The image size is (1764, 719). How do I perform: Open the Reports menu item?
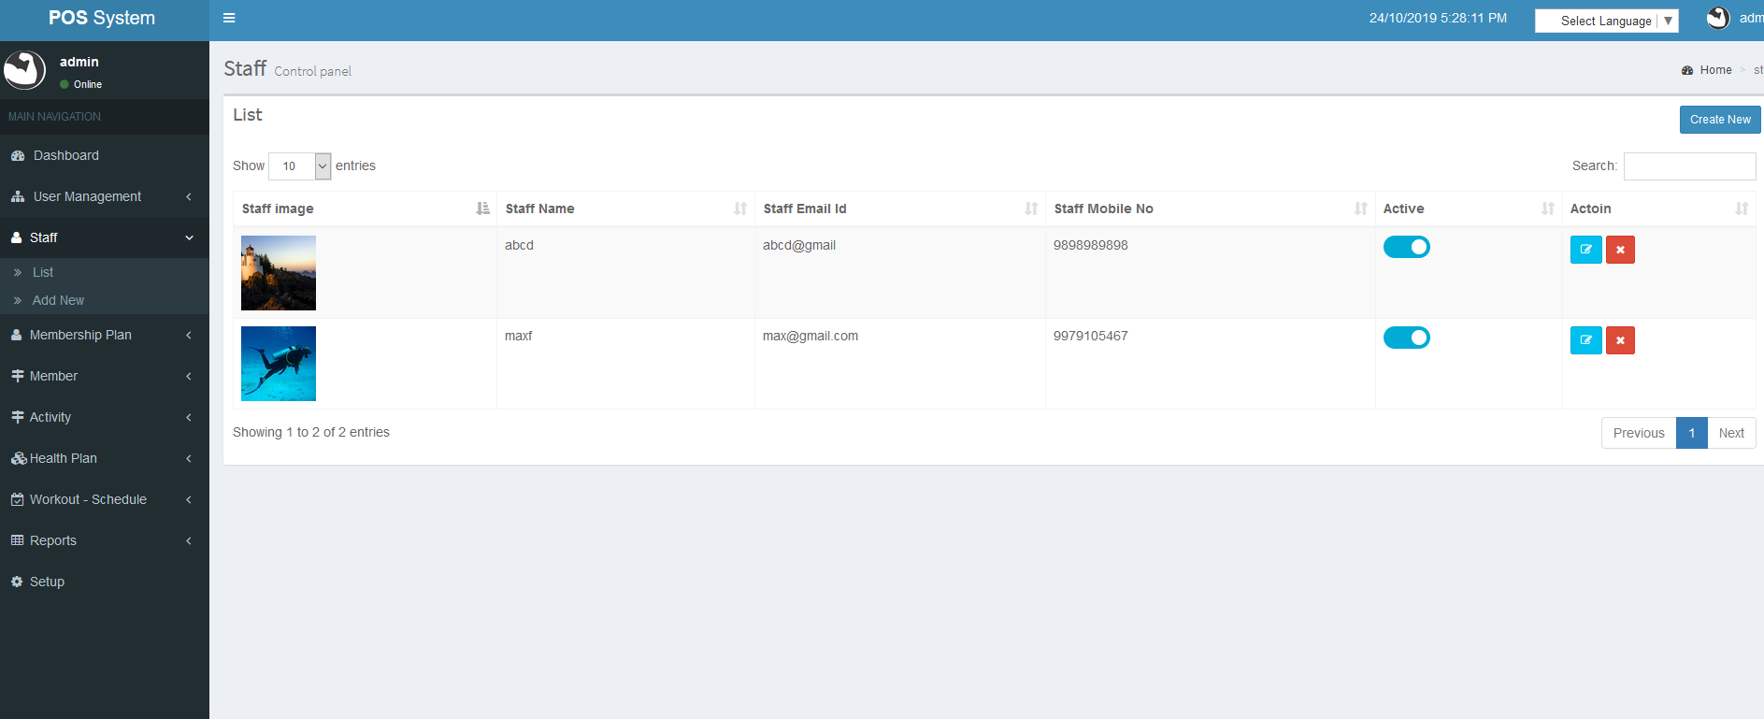(x=105, y=540)
